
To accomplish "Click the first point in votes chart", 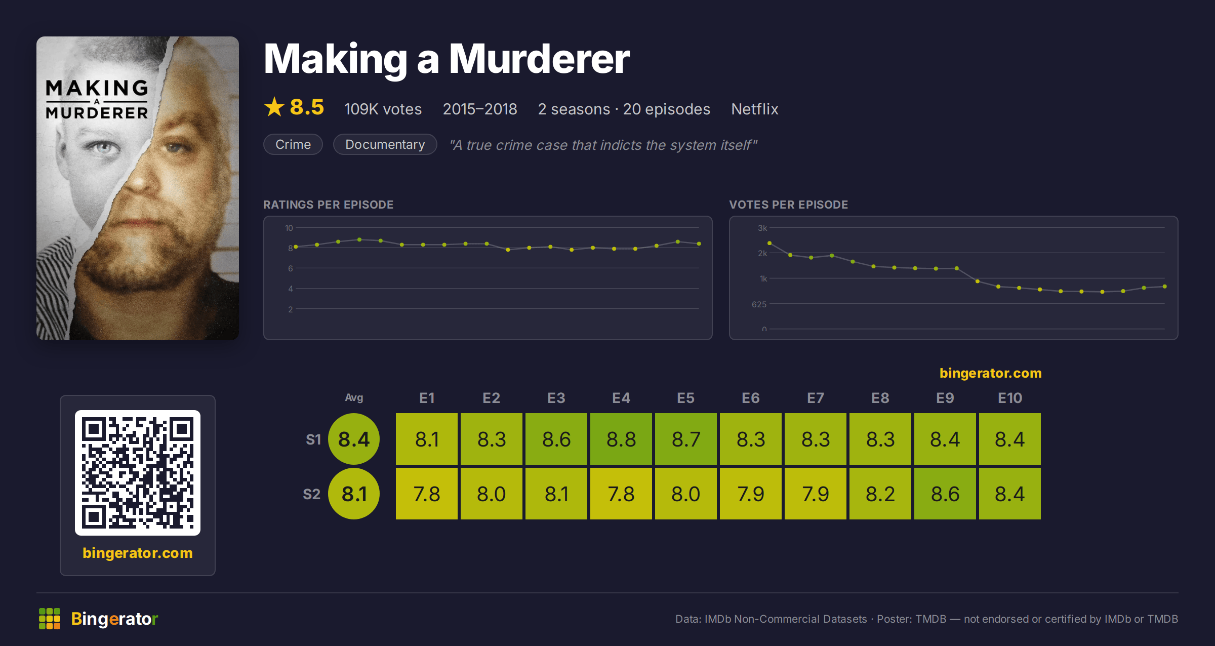I will [x=769, y=243].
